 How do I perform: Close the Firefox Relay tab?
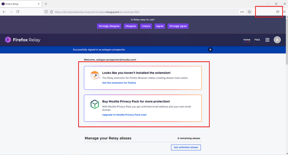point(38,4)
